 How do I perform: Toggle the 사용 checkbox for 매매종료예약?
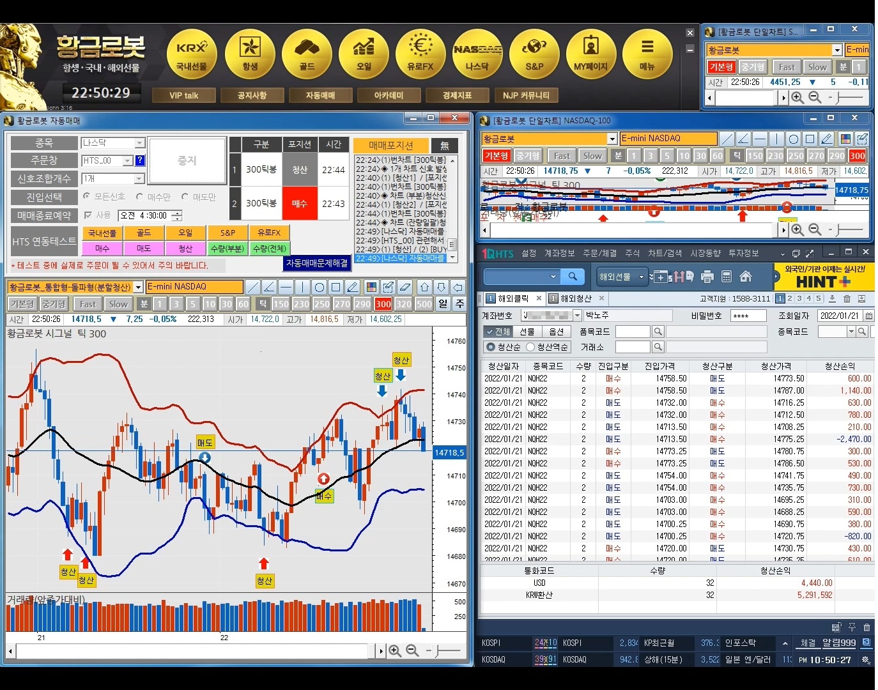[88, 215]
